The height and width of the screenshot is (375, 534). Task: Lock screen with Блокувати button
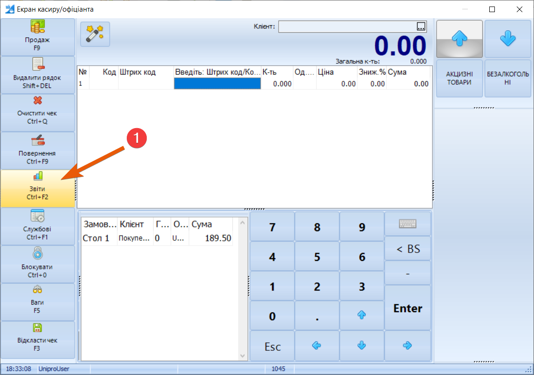click(37, 264)
